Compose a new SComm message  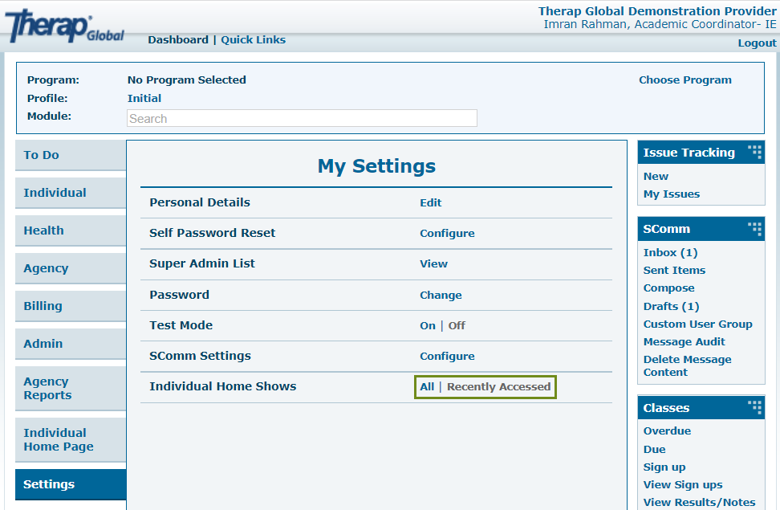point(669,288)
